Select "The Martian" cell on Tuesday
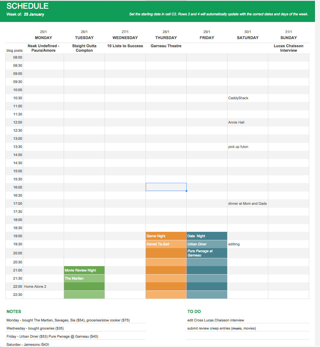 pyautogui.click(x=84, y=278)
